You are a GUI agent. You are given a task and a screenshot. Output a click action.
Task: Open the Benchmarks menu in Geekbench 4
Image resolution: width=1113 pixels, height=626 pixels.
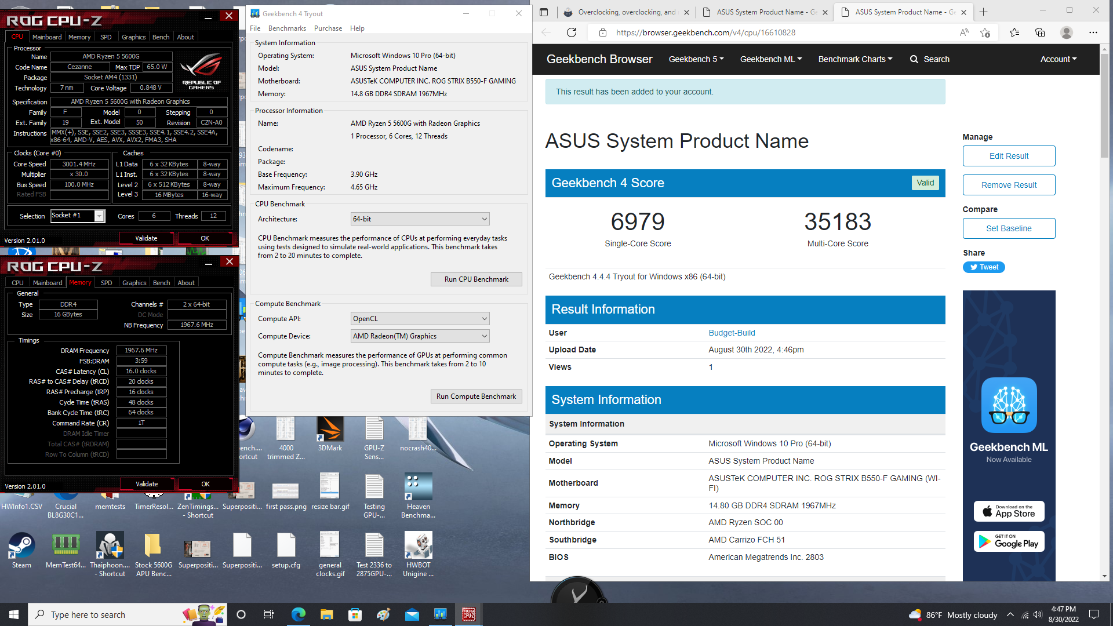tap(287, 28)
